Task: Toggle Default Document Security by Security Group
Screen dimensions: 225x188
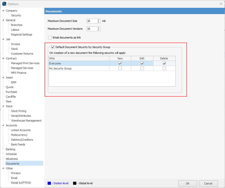Action: click(x=53, y=47)
